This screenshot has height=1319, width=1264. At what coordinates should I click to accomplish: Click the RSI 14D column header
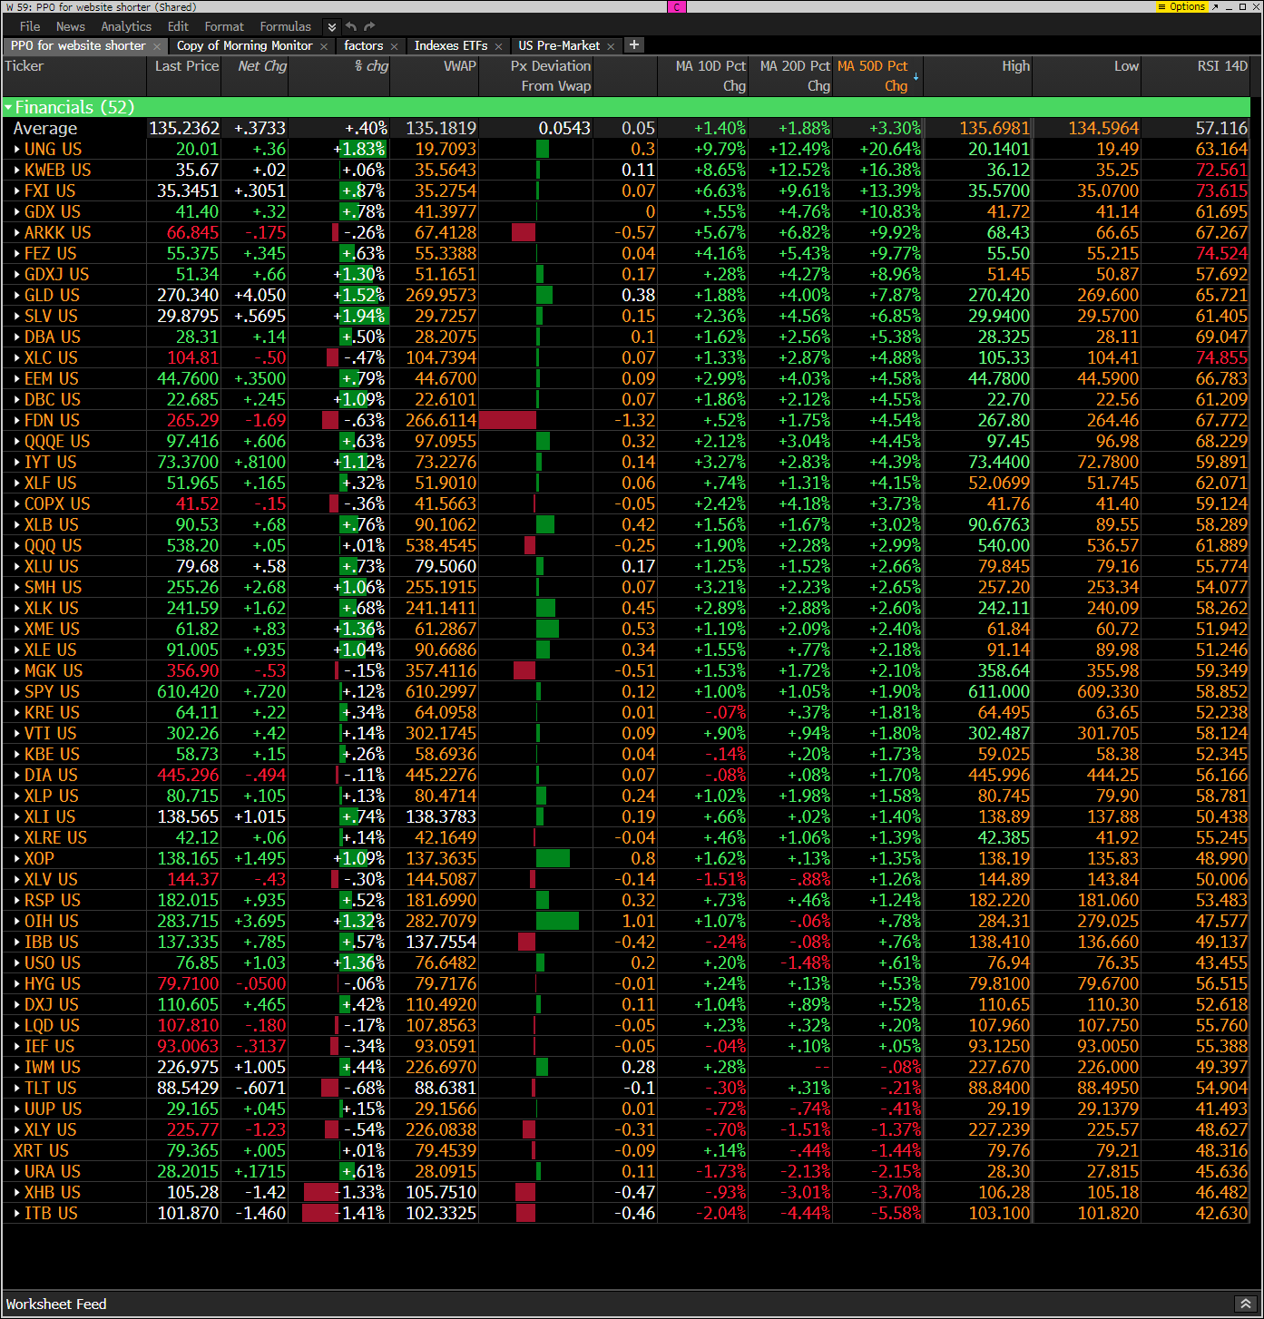(1196, 76)
